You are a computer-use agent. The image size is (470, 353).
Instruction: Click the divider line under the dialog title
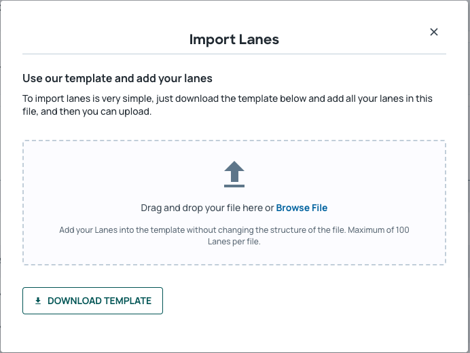[x=234, y=54]
